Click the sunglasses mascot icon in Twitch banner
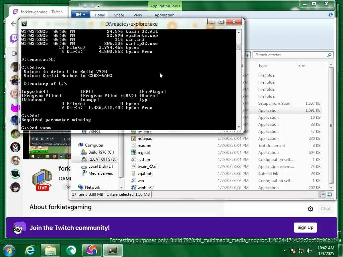343x257 pixels. (19, 228)
